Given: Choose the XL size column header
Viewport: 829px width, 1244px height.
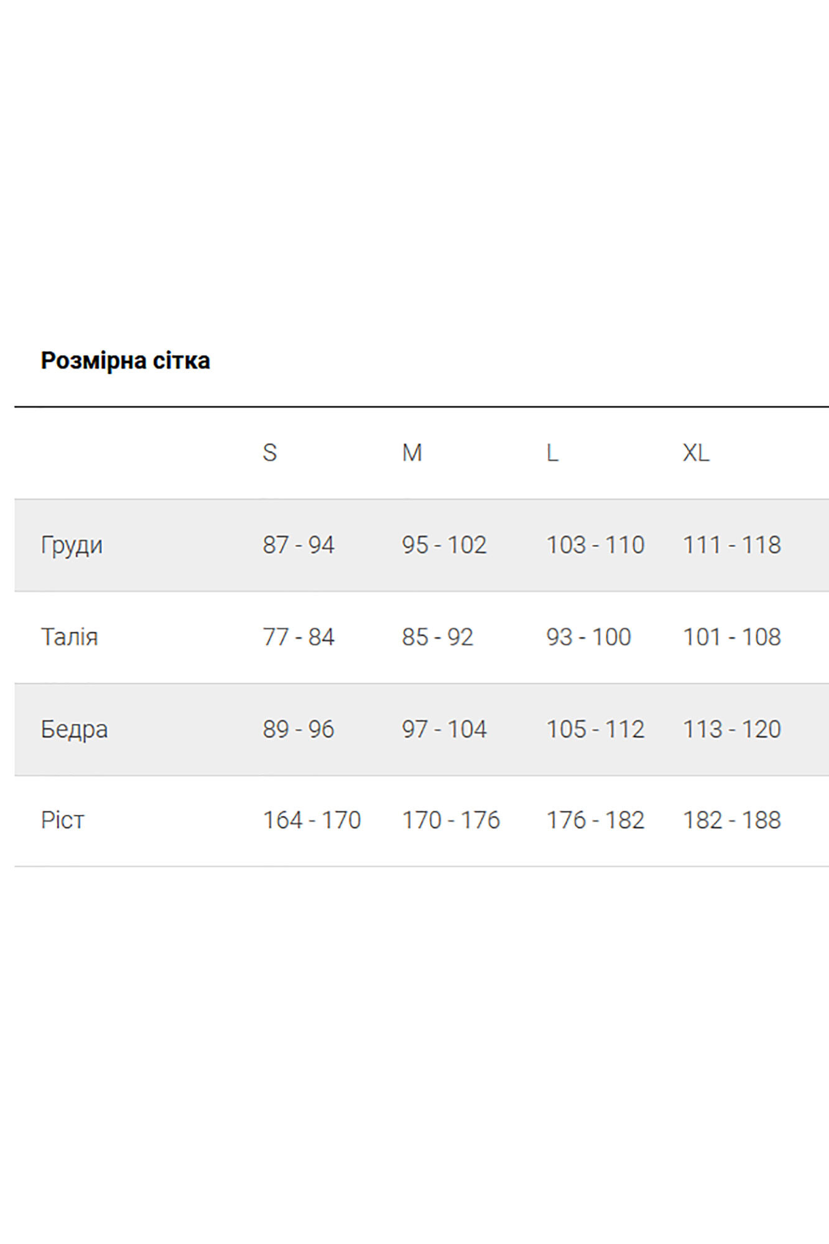Looking at the screenshot, I should [696, 453].
